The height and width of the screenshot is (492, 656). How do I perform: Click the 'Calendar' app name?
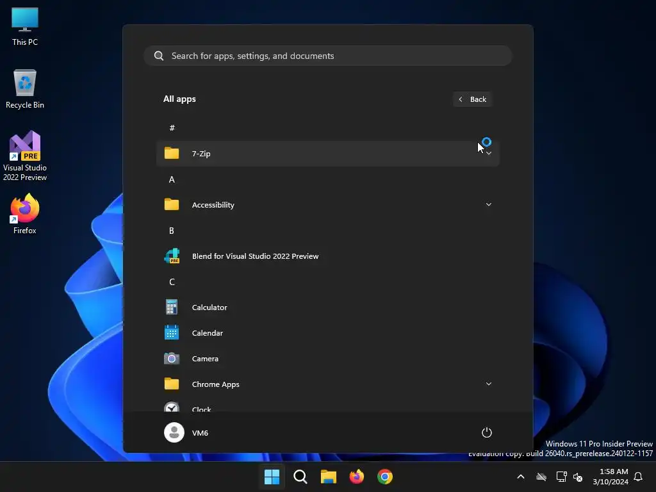[207, 333]
